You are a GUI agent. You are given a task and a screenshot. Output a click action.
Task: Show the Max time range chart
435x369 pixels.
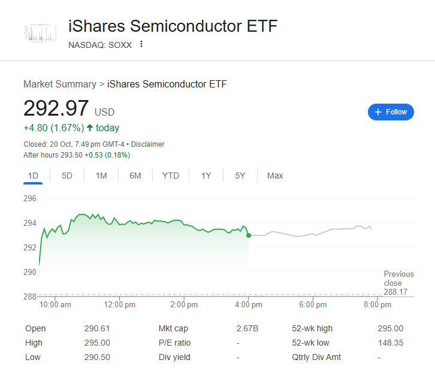pyautogui.click(x=275, y=176)
